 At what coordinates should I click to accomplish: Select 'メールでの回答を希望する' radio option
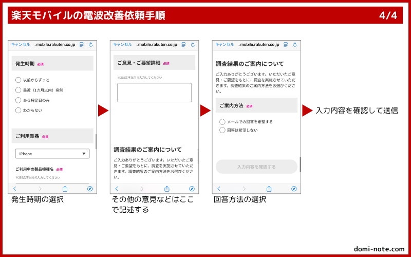click(222, 122)
